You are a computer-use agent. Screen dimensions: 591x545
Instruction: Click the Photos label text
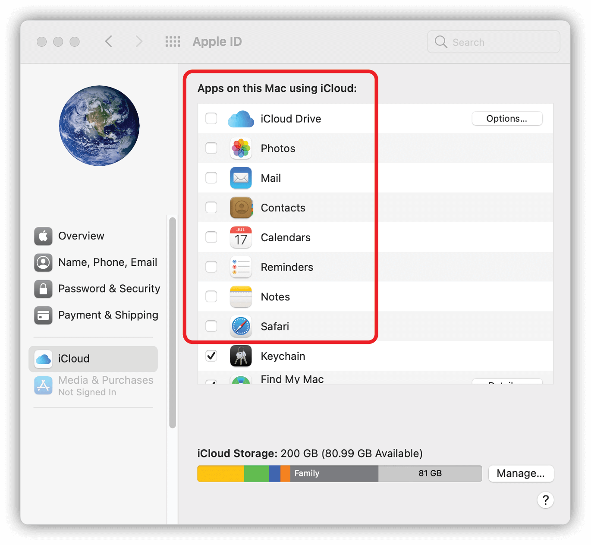click(x=278, y=148)
